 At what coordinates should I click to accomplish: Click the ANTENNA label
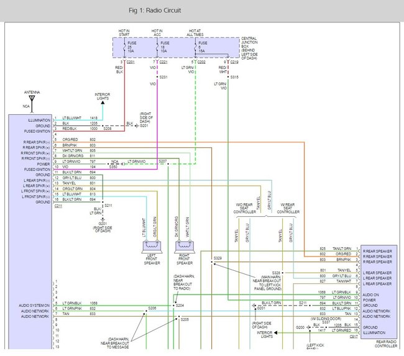[32, 92]
